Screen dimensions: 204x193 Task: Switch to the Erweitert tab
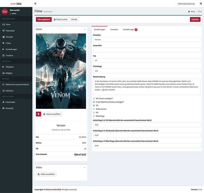[x=114, y=30]
